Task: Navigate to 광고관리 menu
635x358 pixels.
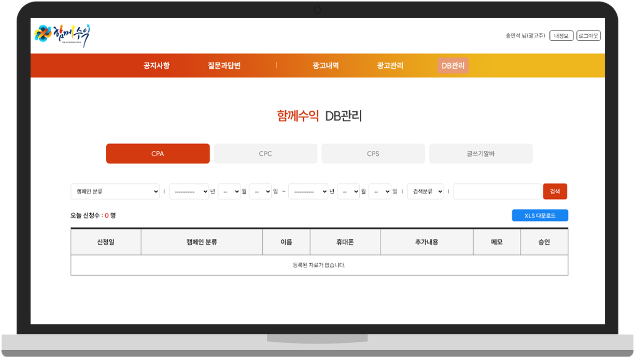Action: click(390, 66)
